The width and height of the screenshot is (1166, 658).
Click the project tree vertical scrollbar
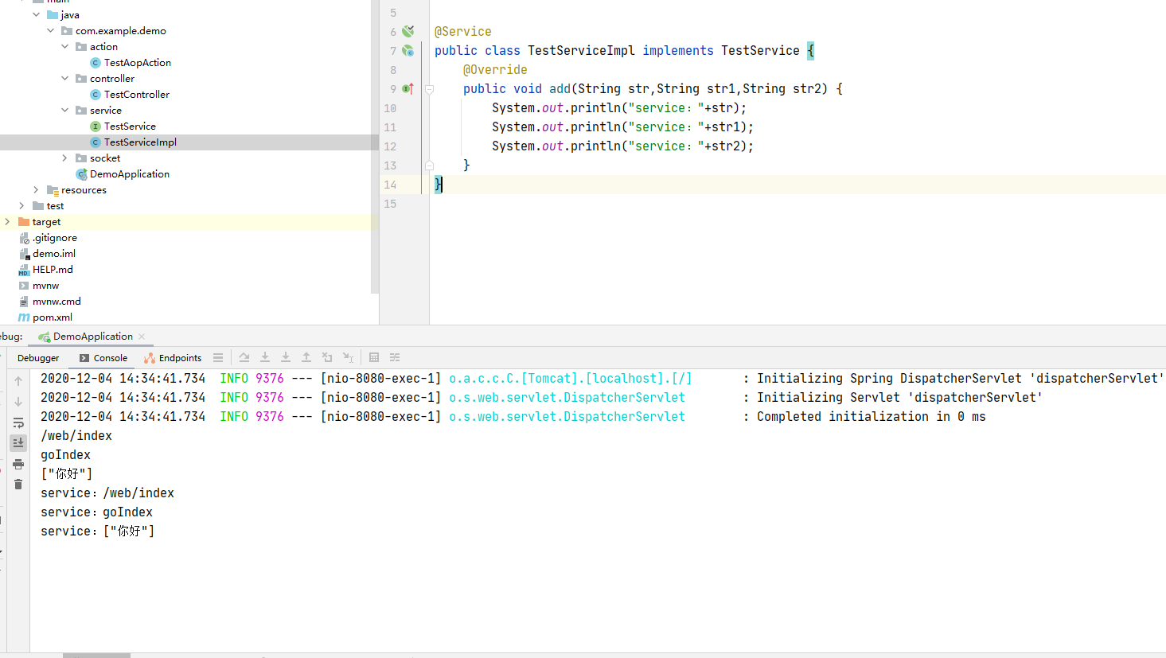point(374,147)
